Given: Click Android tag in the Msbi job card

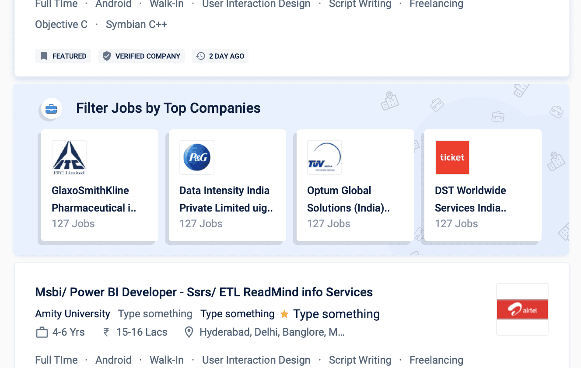Looking at the screenshot, I should pyautogui.click(x=114, y=360).
